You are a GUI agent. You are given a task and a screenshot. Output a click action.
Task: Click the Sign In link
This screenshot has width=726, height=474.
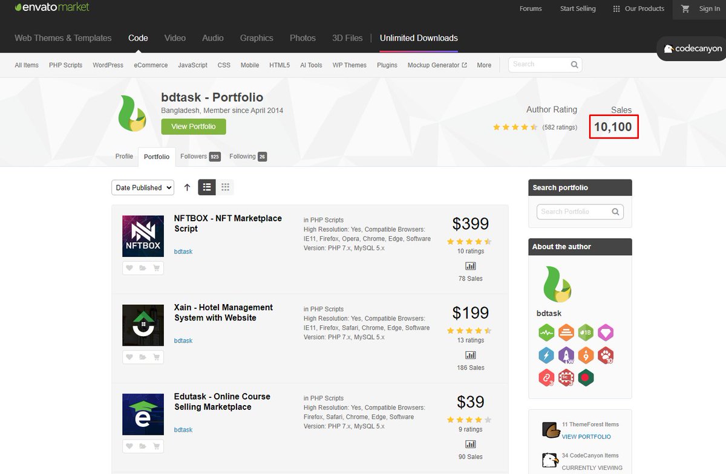[709, 8]
